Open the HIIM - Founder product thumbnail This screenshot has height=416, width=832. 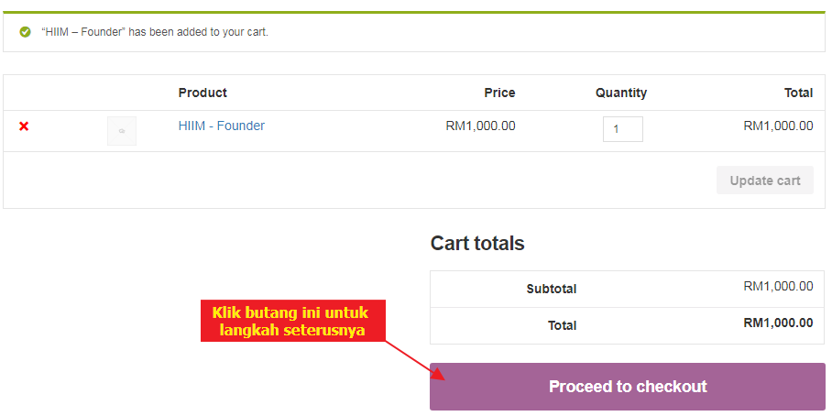tap(122, 131)
